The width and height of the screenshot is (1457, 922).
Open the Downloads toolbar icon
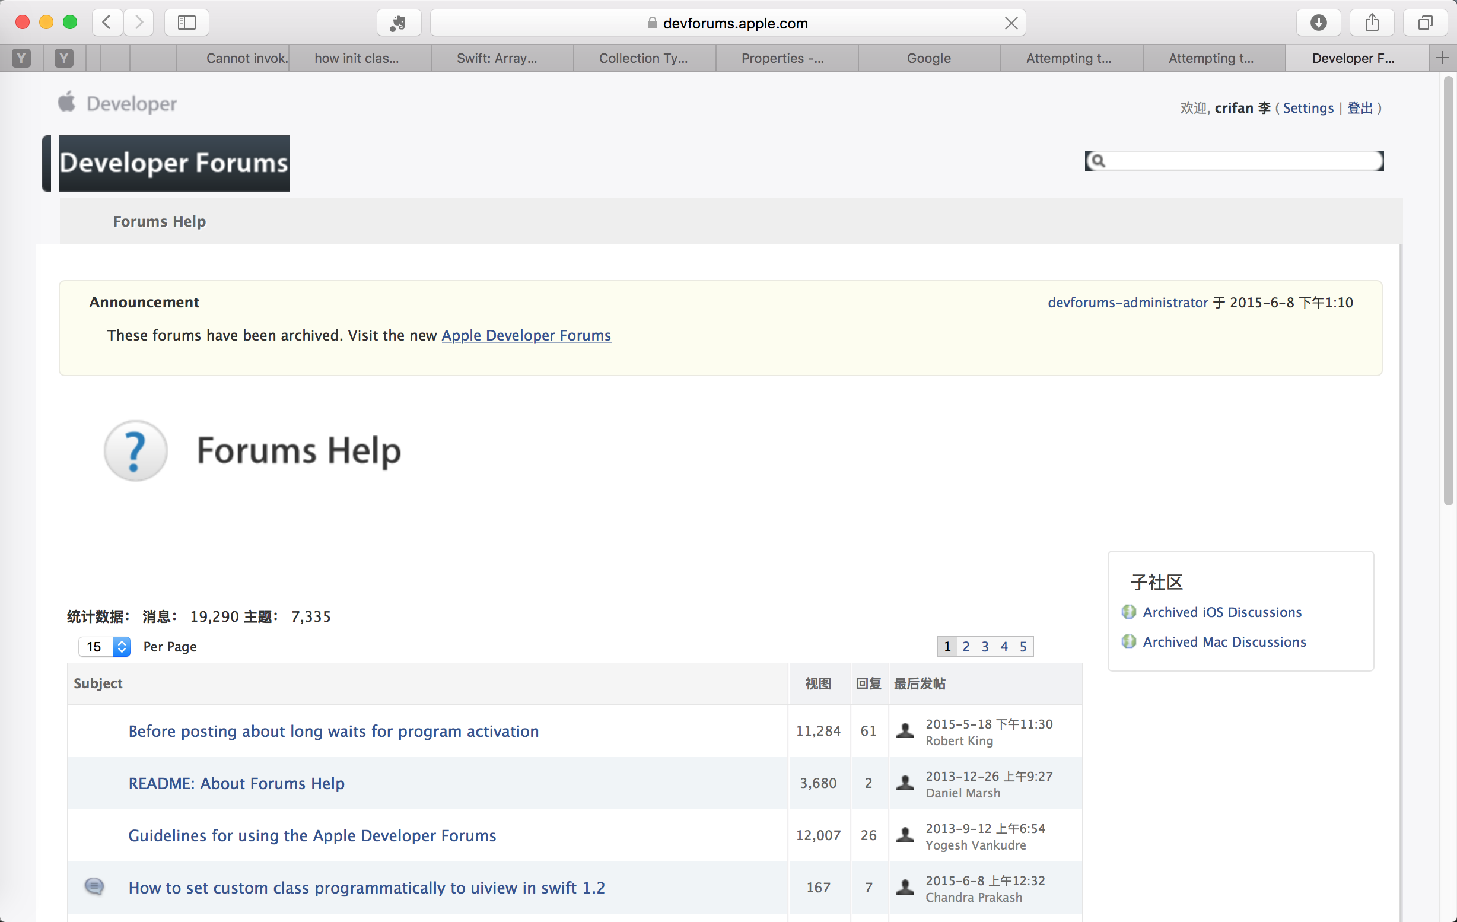pos(1318,23)
